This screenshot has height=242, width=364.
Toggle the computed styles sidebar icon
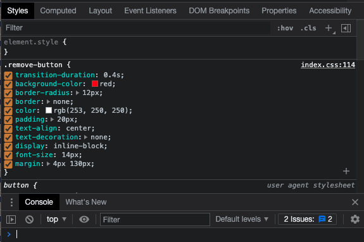click(x=346, y=28)
